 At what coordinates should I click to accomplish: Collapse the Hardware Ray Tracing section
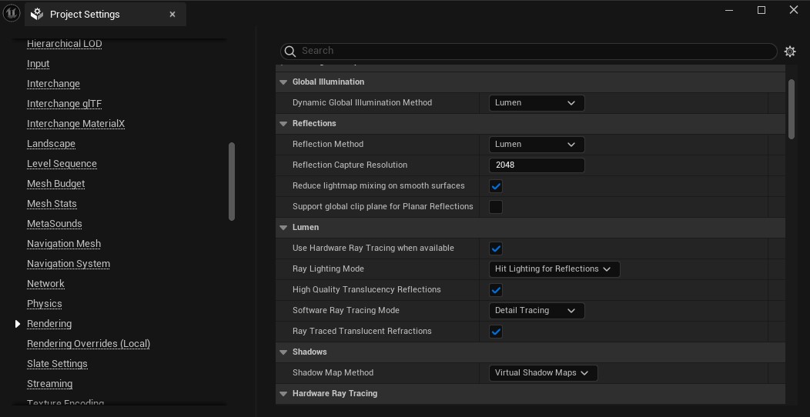tap(283, 394)
